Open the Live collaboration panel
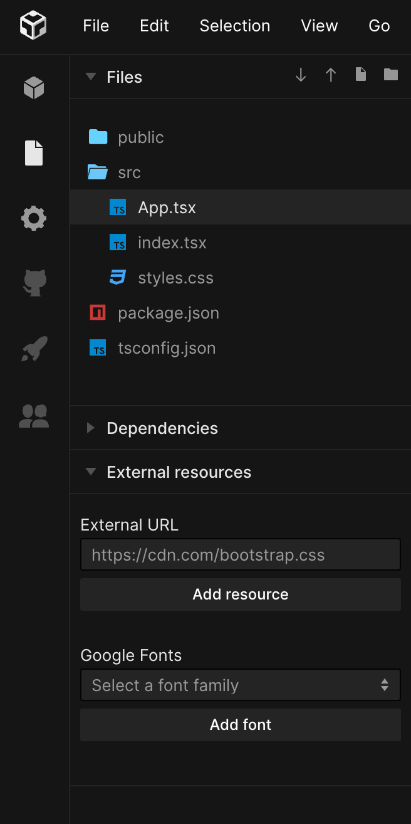 click(33, 416)
